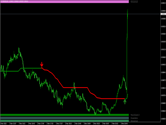Select the Possible support zone band
The image size is (166, 125).
point(64,118)
